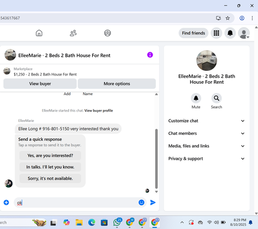The width and height of the screenshot is (258, 229).
Task: Click Task View taskbar icon
Action: 54,223
